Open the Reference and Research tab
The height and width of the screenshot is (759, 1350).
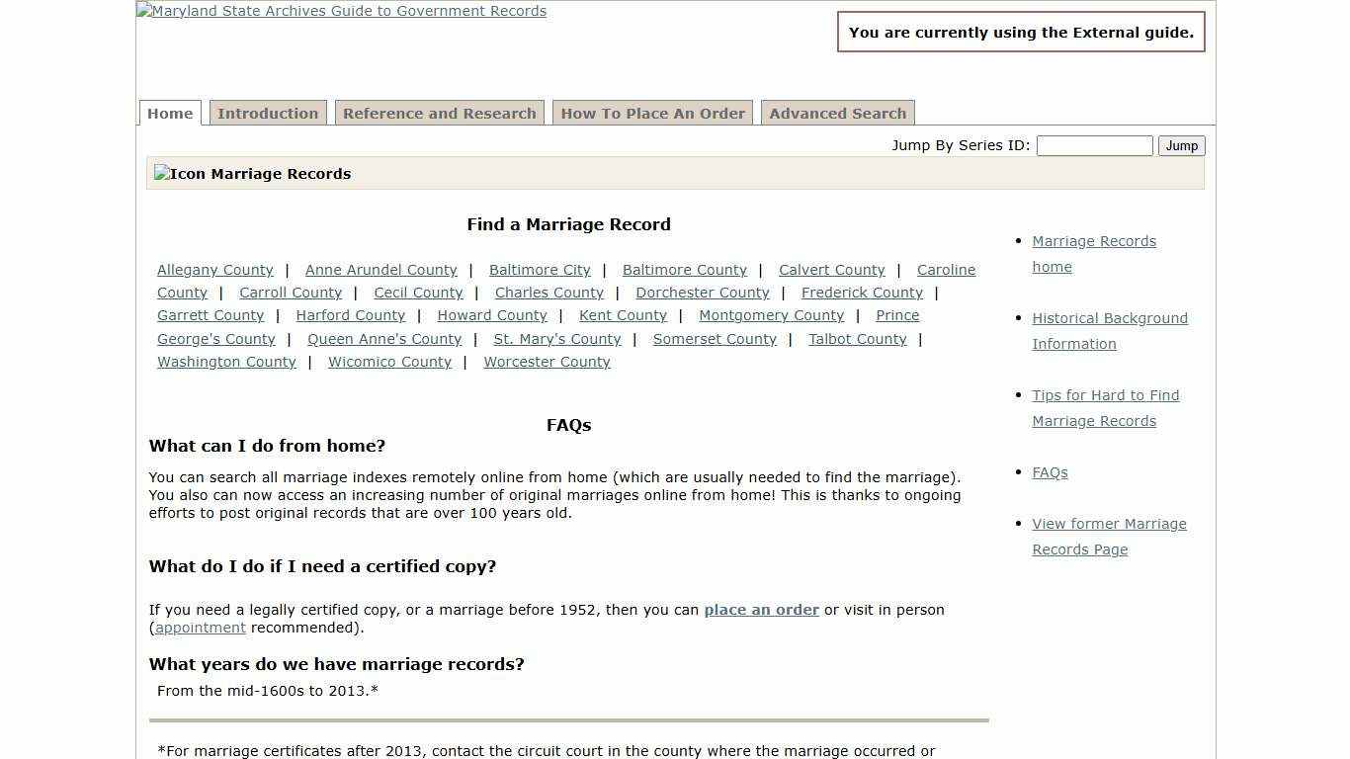pyautogui.click(x=439, y=113)
